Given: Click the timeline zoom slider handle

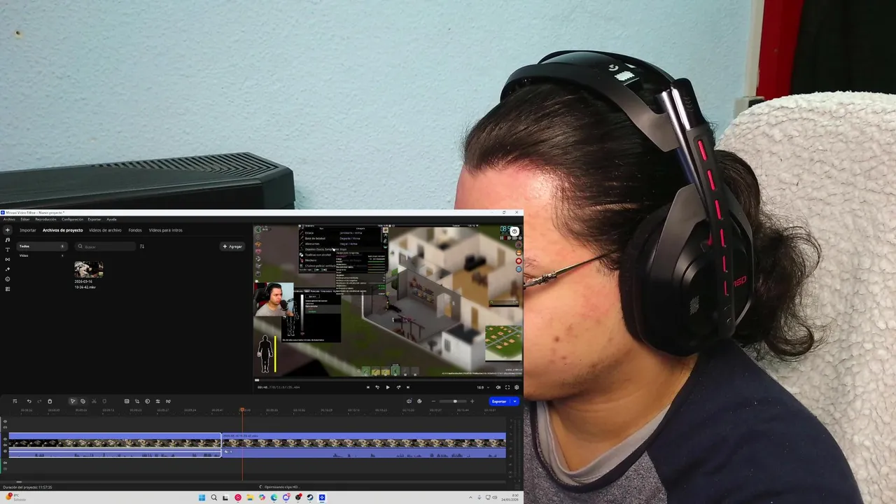Looking at the screenshot, I should [x=455, y=401].
